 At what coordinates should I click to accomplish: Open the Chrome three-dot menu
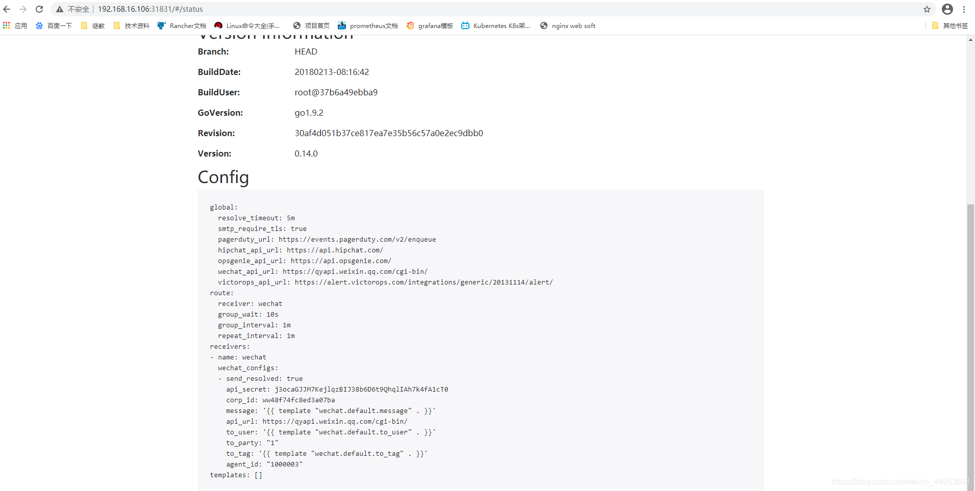pyautogui.click(x=964, y=9)
